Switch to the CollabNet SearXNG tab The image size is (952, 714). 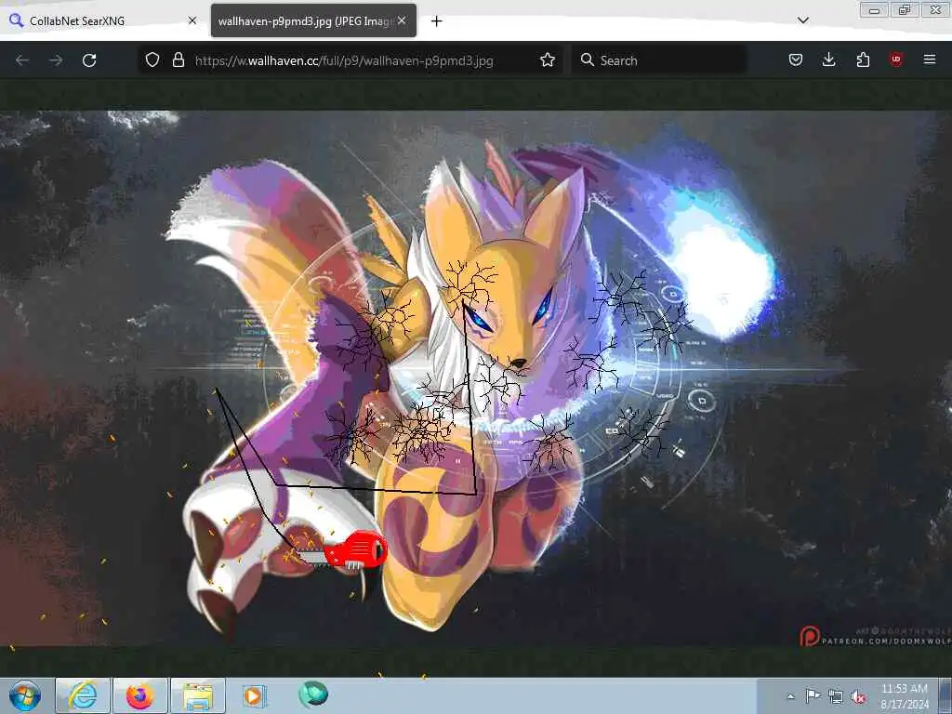(x=102, y=20)
